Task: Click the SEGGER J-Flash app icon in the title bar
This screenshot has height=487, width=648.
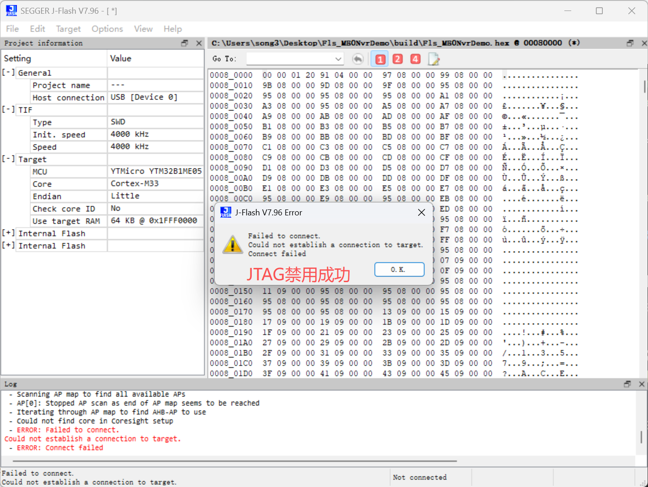Action: click(x=11, y=11)
